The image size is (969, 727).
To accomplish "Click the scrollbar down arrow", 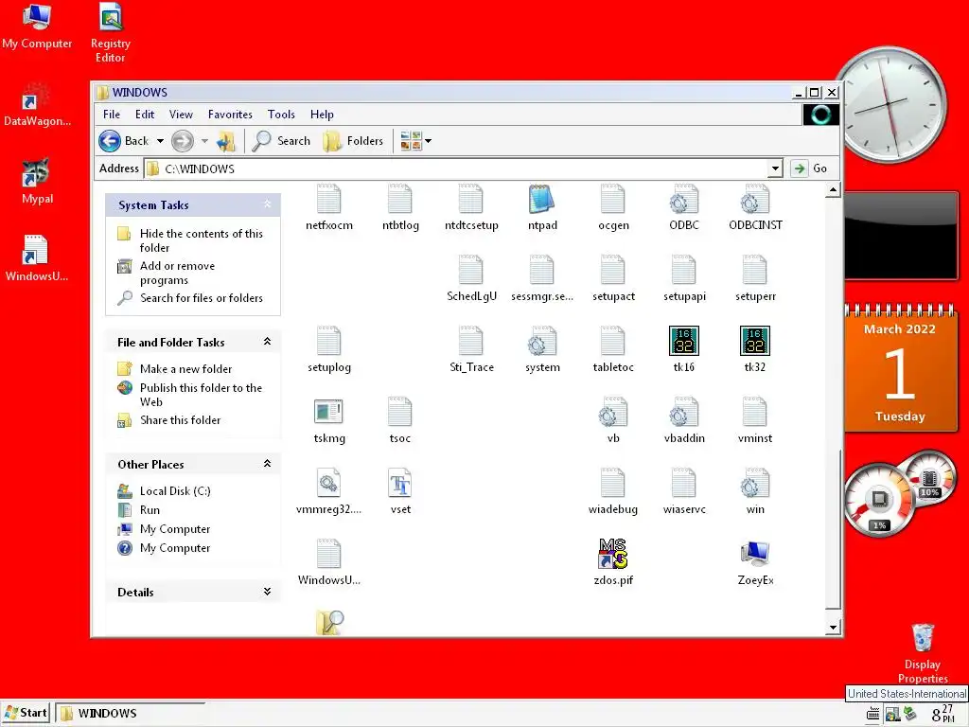I will click(x=833, y=628).
